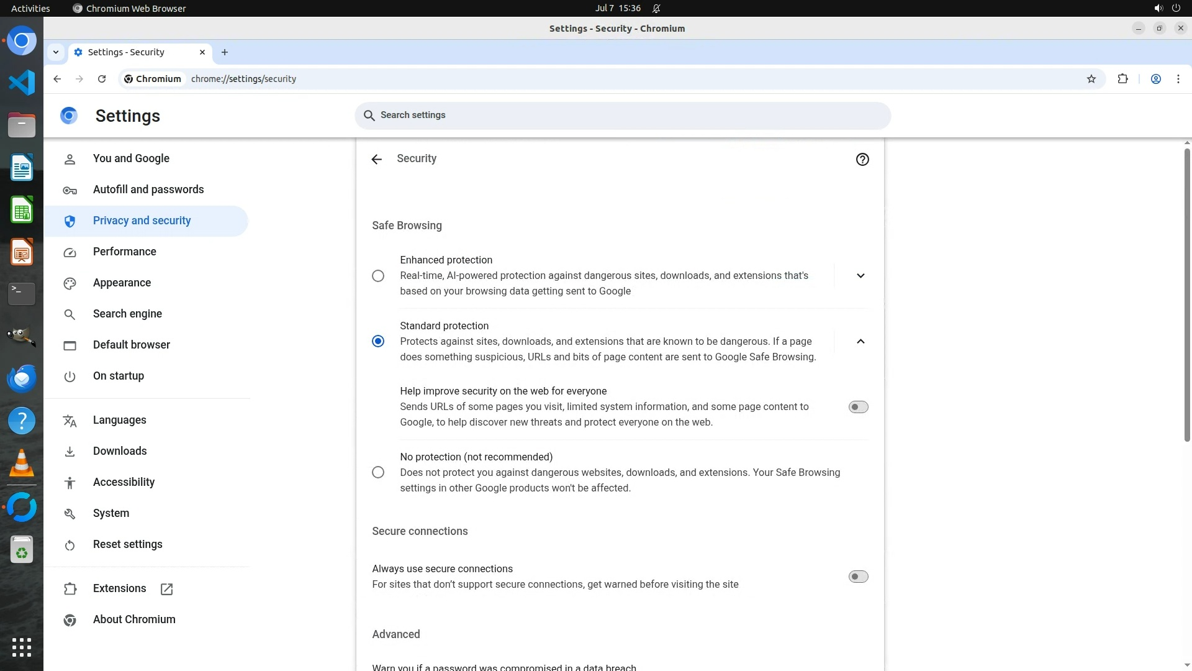Reload the page with the refresh icon
The height and width of the screenshot is (671, 1192).
[102, 79]
